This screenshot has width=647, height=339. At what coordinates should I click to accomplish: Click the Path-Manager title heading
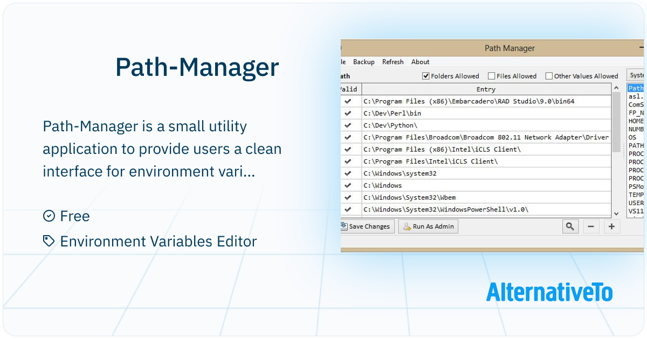[197, 67]
